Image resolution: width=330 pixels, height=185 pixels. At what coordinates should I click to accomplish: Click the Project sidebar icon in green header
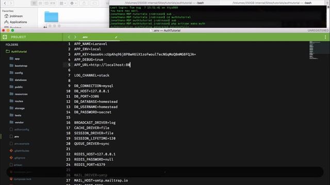(x=5, y=37)
